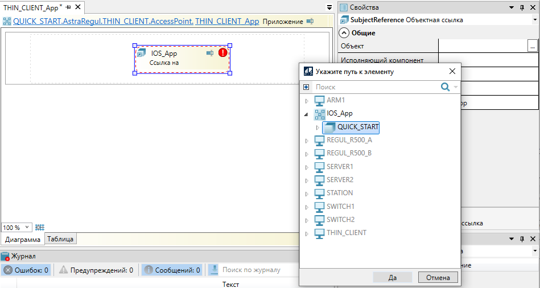This screenshot has width=540, height=288.
Task: Toggle the Предупреждений: 0 warnings filter
Action: coord(96,270)
